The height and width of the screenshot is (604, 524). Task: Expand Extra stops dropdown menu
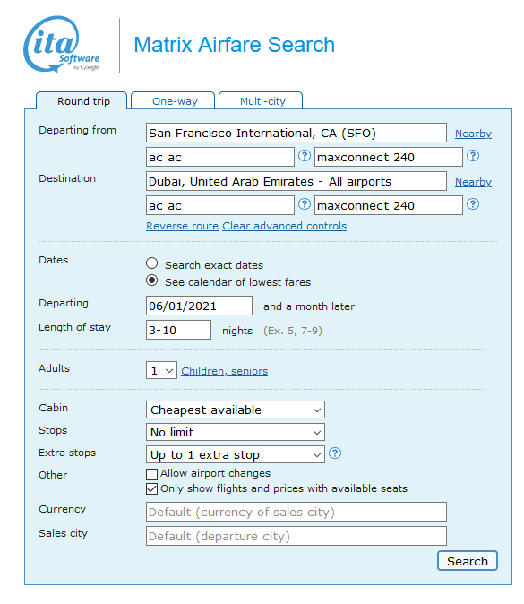(236, 454)
